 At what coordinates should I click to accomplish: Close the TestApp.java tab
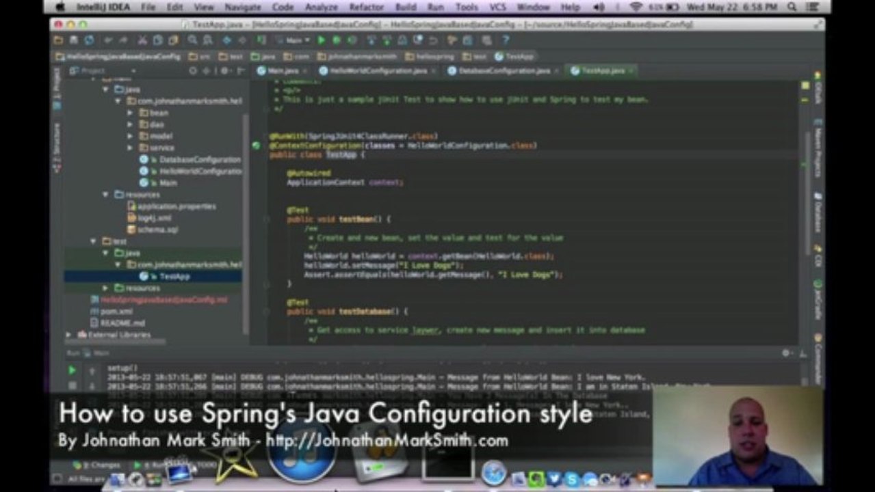coord(631,70)
